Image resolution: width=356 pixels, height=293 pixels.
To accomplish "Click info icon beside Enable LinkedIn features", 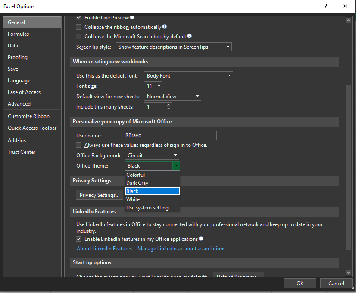I will click(201, 239).
